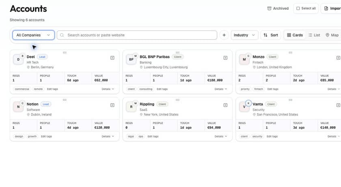341x187 pixels.
Task: Click the Vanta owner badge K
Action: (248, 103)
